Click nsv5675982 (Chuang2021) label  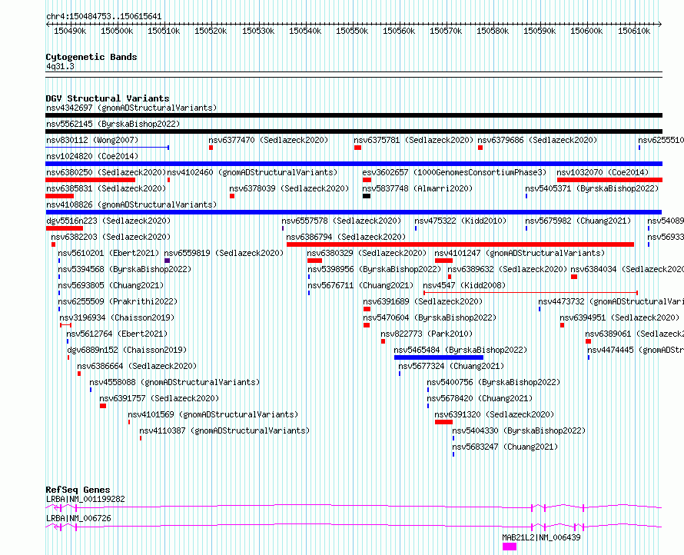tap(578, 221)
